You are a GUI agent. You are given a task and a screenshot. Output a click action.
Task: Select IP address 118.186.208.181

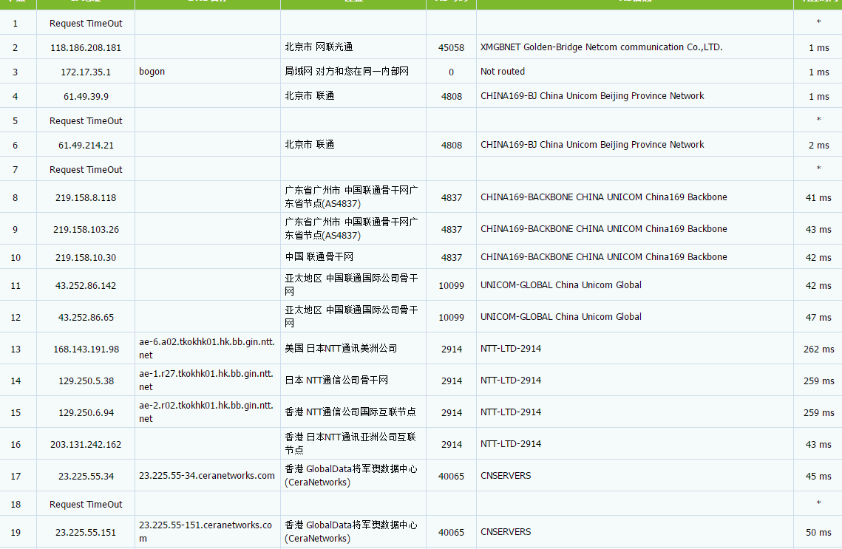[x=86, y=48]
